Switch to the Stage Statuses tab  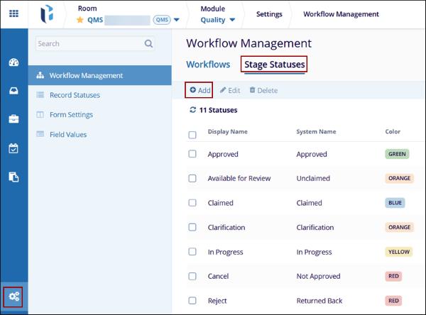click(275, 65)
